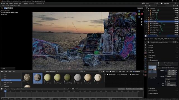
Task: Click the Summon Selected icon
Action: coord(159,63)
